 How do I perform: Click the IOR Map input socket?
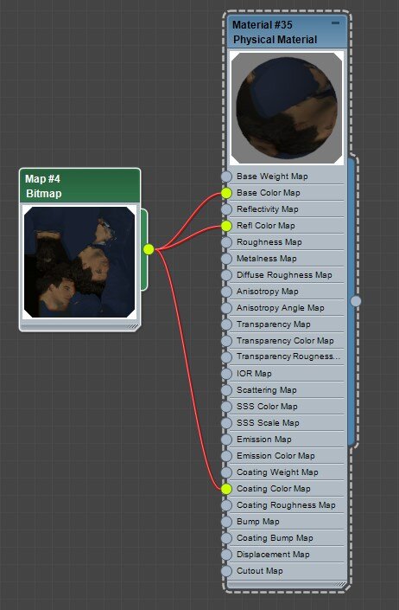[x=226, y=374]
